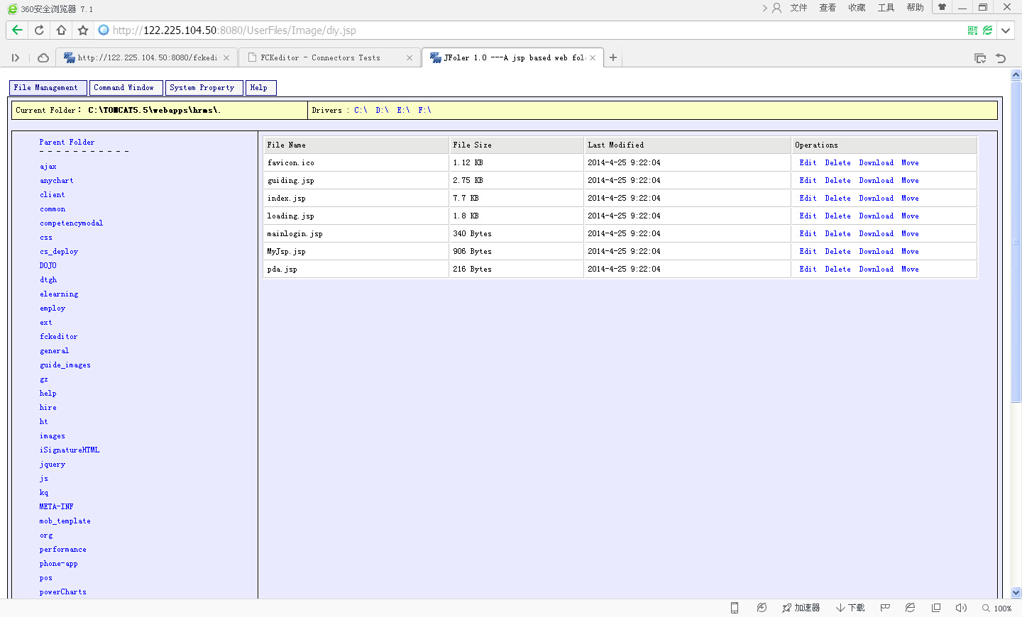Bookmark page with star icon
The height and width of the screenshot is (617, 1022).
(x=83, y=30)
